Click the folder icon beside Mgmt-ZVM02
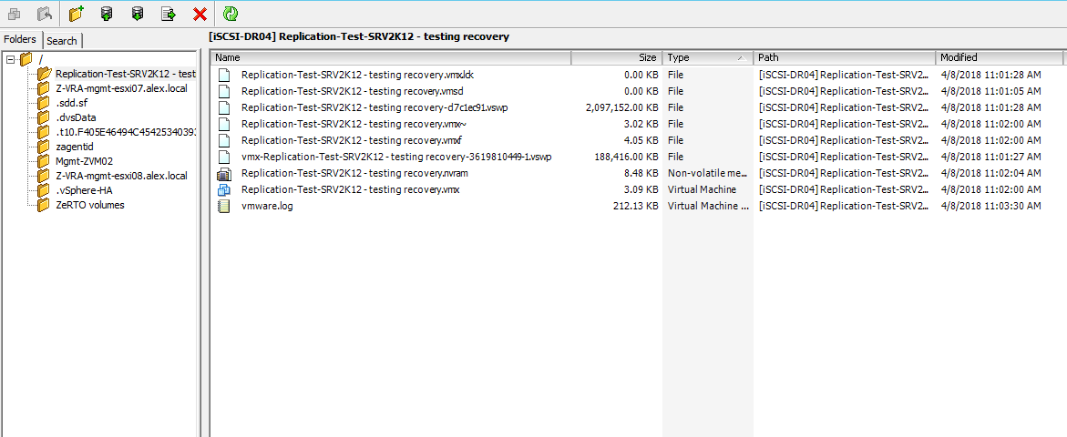The height and width of the screenshot is (437, 1067). pos(44,161)
